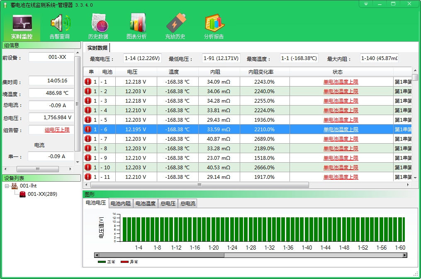Click the red alert icon on battery 1 row
Viewport: 421px width, 279px height.
click(88, 82)
